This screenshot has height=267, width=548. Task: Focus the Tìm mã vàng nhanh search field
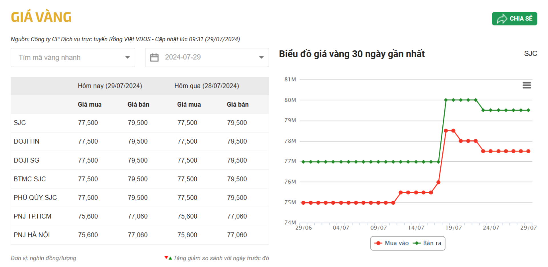[x=73, y=58]
